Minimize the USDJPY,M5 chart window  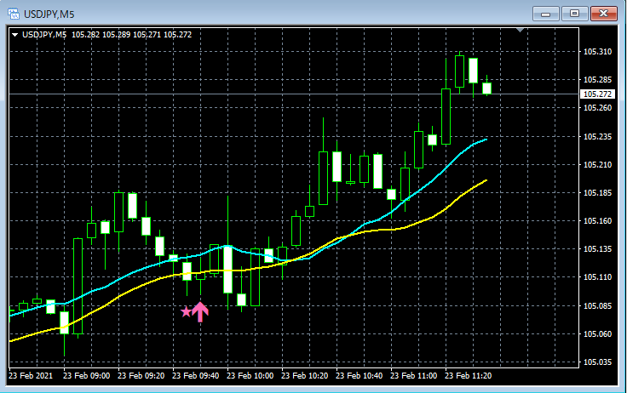(545, 14)
